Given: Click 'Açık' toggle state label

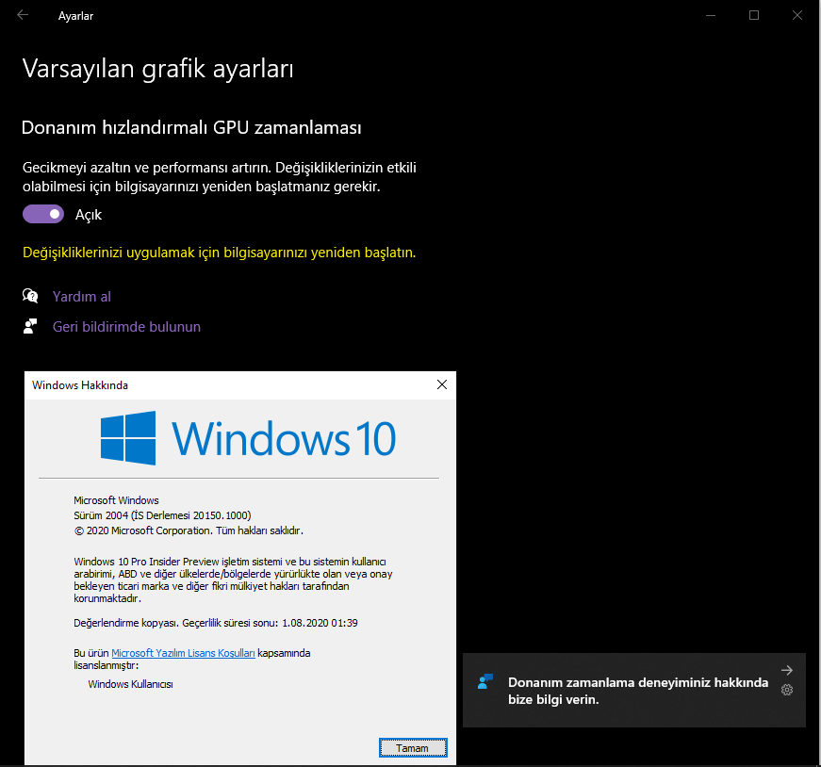Looking at the screenshot, I should 89,215.
